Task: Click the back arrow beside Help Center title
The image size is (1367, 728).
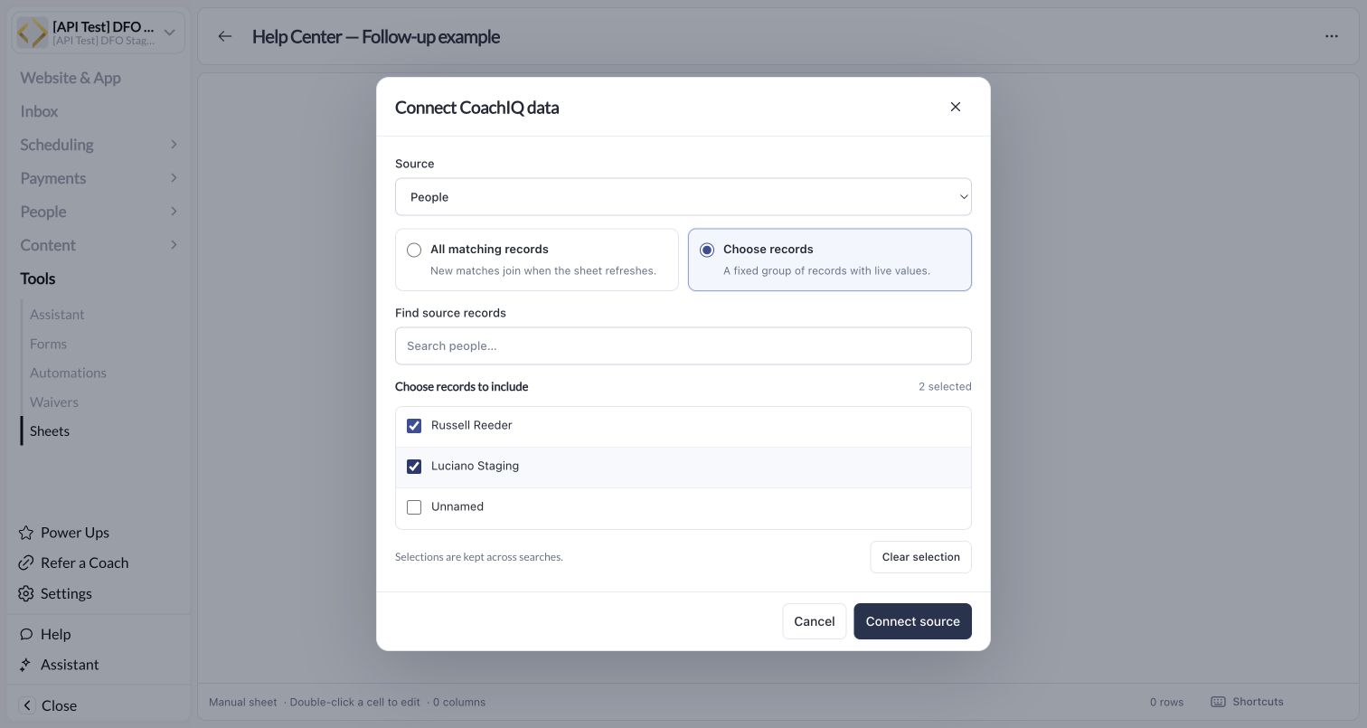Action: [x=225, y=36]
